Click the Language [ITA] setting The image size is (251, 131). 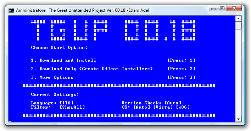tap(52, 103)
